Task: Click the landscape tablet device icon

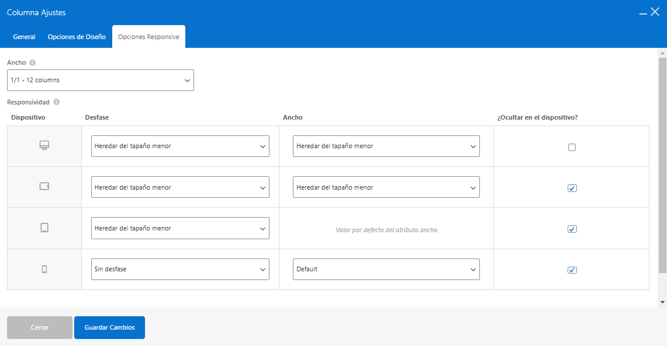Action: pos(44,186)
